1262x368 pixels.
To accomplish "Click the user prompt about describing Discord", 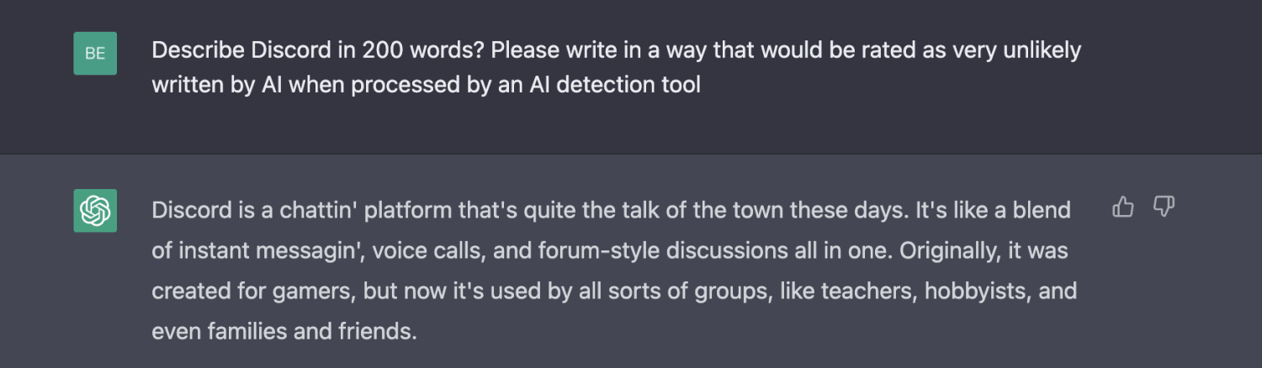I will click(x=616, y=67).
